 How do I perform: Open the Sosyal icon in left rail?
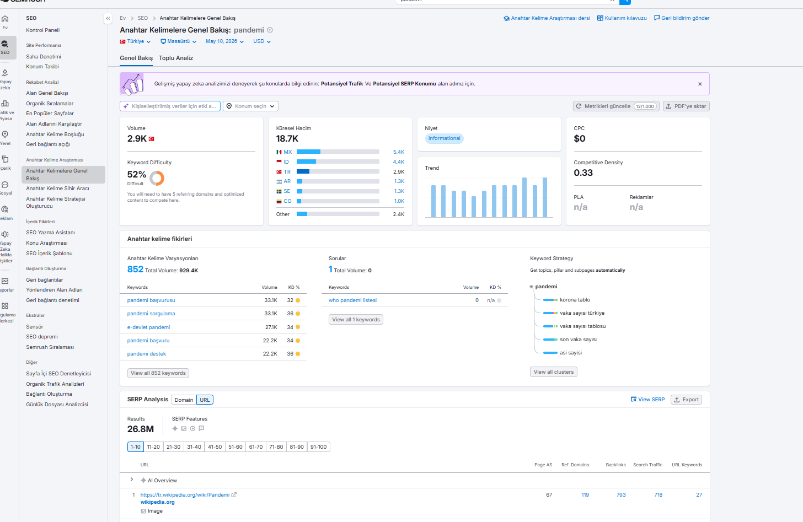(x=5, y=185)
